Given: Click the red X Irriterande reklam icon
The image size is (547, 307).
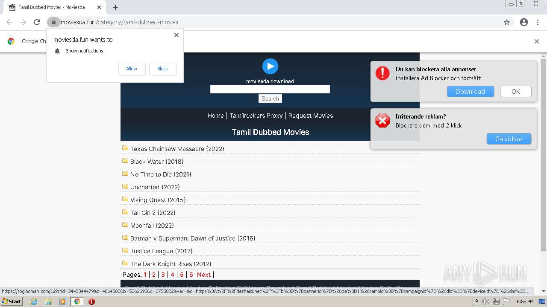Looking at the screenshot, I should tap(382, 121).
